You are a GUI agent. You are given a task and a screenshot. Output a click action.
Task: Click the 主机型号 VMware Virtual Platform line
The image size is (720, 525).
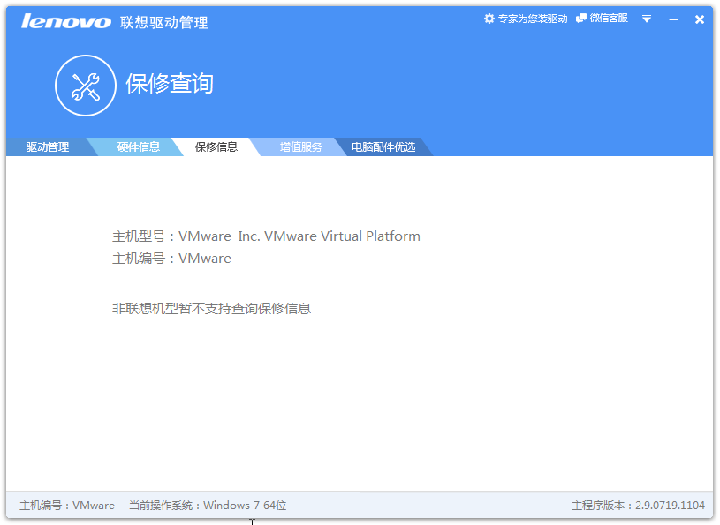[266, 236]
